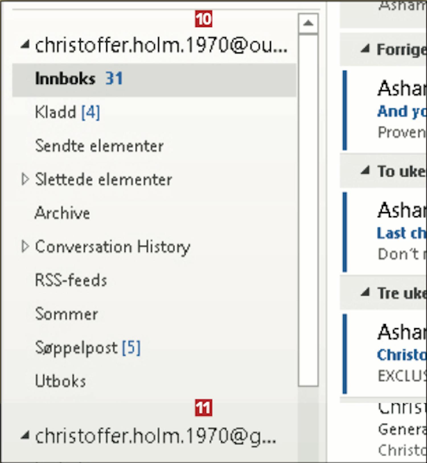Click the folder pane scrollbar thumb
The height and width of the screenshot is (463, 427).
point(308,210)
